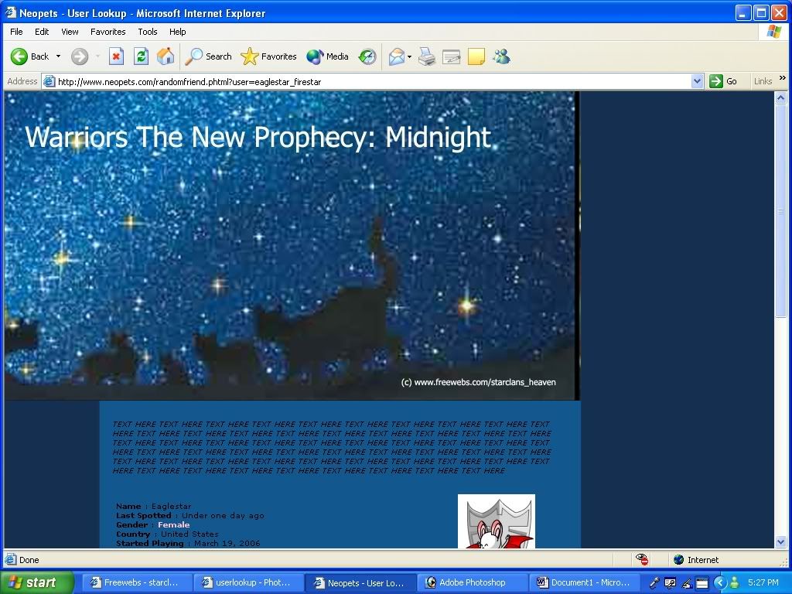
Task: Click the Name Eaglestar text
Action: point(154,506)
